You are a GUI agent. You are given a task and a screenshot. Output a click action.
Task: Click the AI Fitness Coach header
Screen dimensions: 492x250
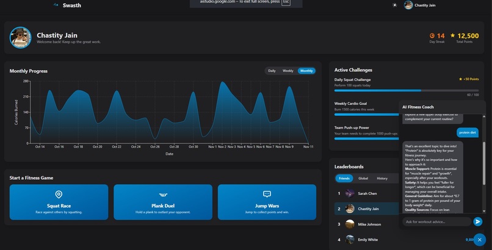442,107
